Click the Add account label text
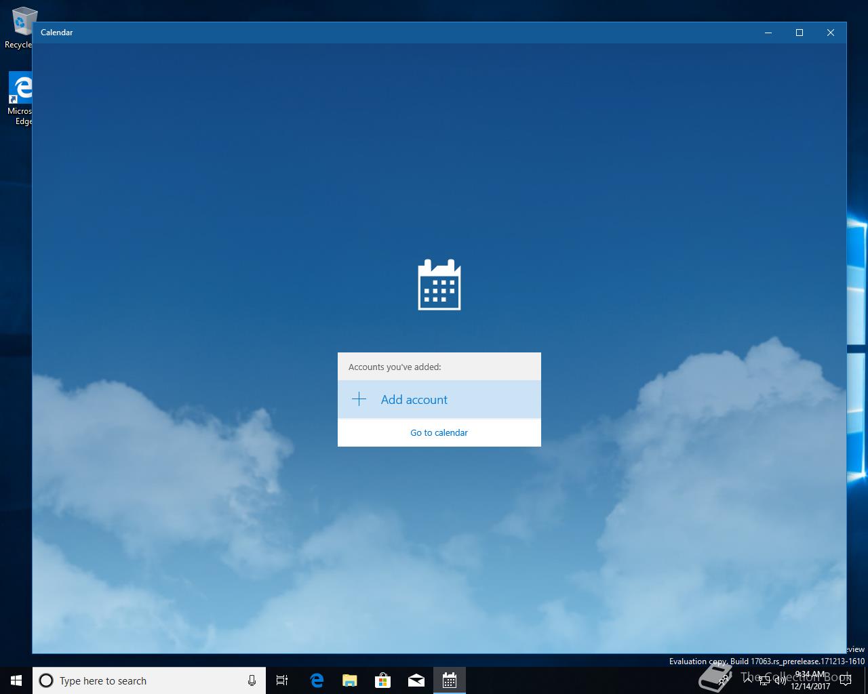 coord(414,400)
